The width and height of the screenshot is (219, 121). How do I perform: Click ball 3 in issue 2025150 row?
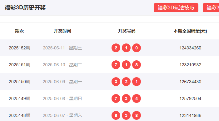coord(116,82)
